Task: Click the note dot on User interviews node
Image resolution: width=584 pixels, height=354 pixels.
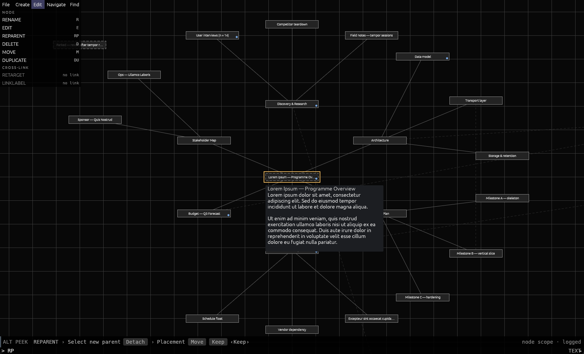Action: coord(237,37)
